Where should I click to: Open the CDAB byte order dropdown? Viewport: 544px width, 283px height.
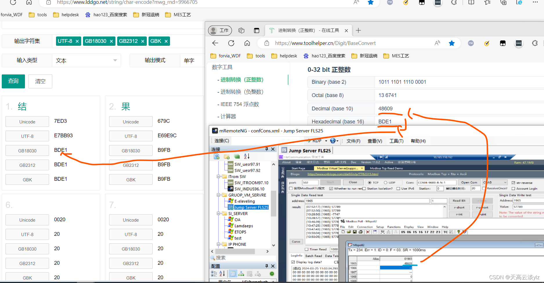click(x=495, y=182)
